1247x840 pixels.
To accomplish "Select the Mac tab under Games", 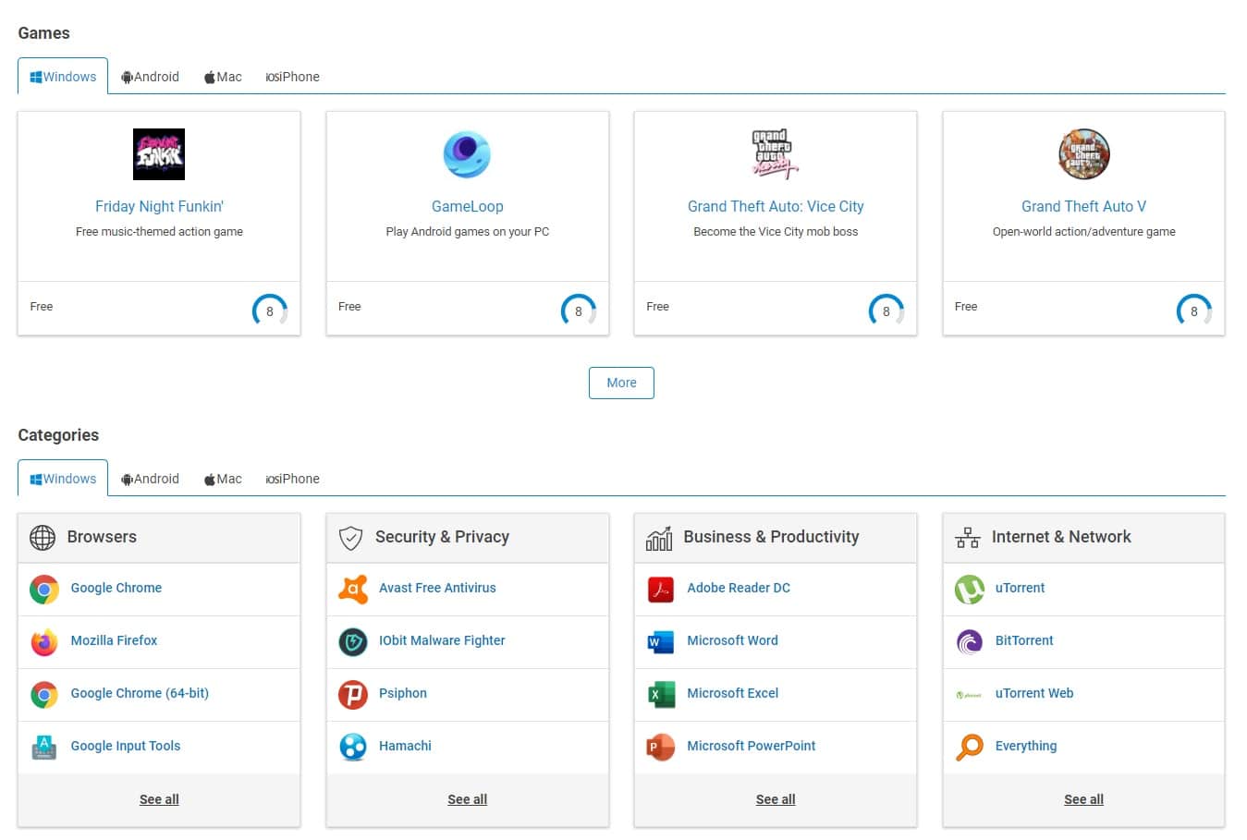I will click(x=223, y=77).
